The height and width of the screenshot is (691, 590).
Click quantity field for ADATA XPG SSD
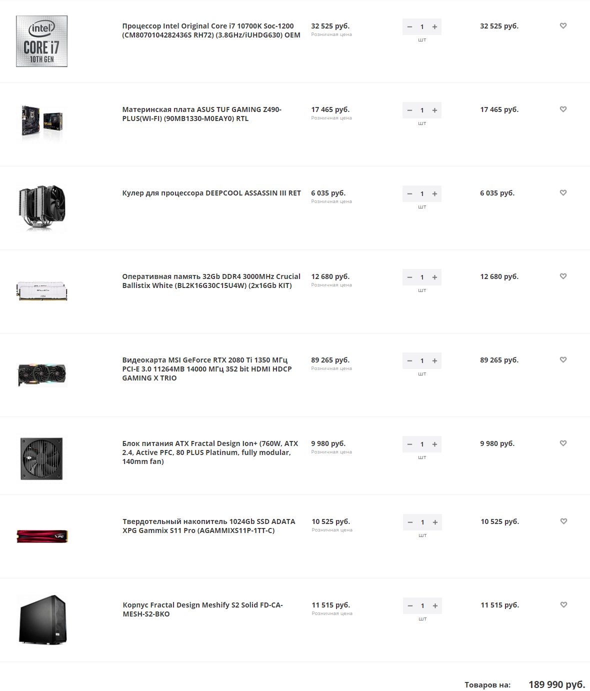(x=422, y=522)
